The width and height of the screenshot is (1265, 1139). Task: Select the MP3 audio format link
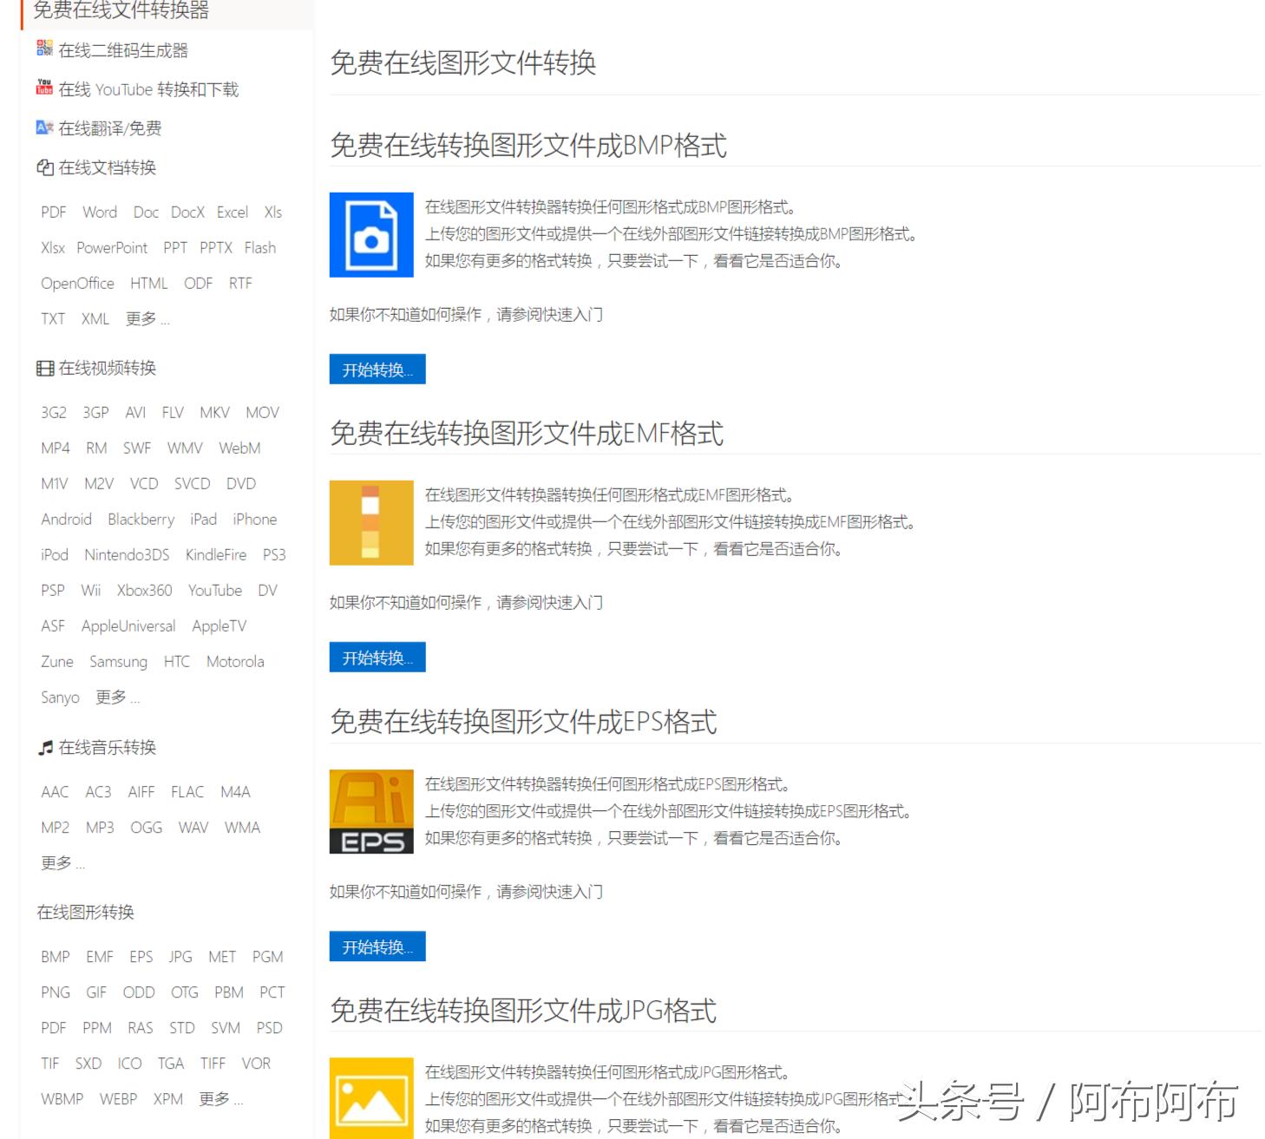[x=99, y=827]
